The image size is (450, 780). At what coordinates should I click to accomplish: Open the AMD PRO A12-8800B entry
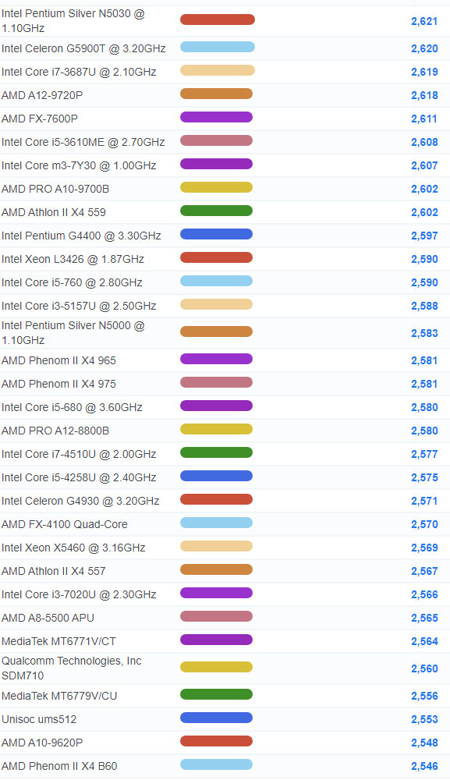[55, 431]
